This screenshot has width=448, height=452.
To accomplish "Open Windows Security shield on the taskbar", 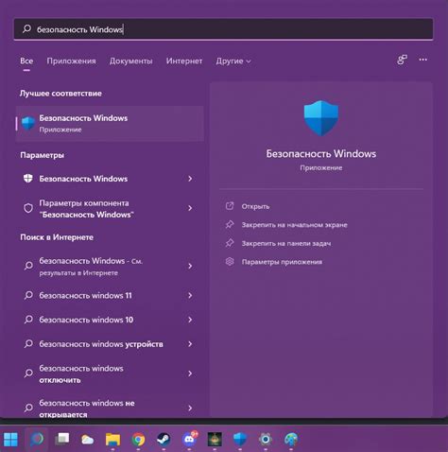I will tap(240, 439).
